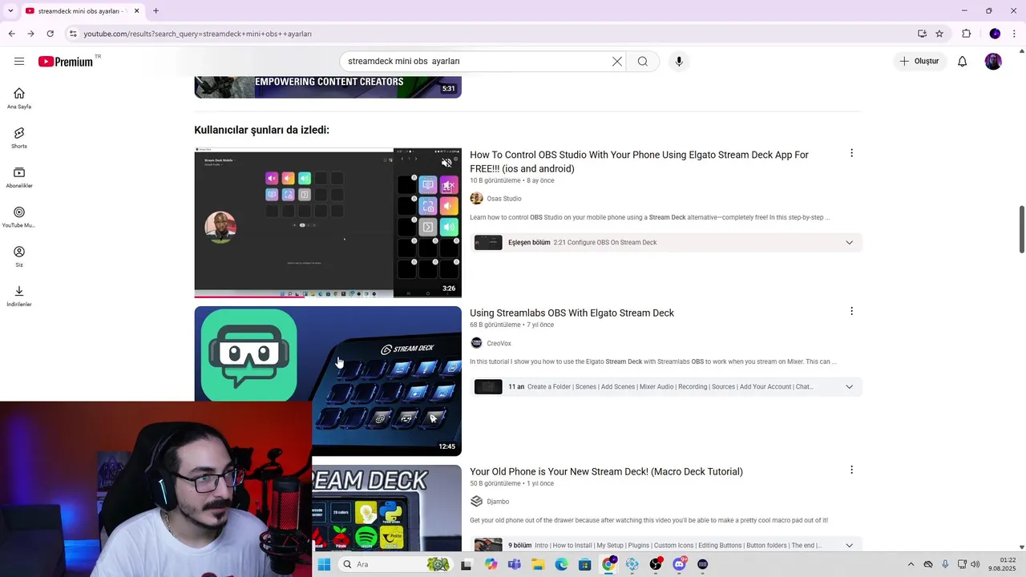Viewport: 1026px width, 577px height.
Task: Open options menu for the OBS Phone video
Action: (x=851, y=153)
